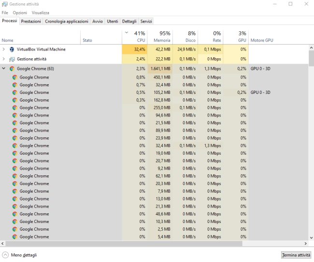Click the sort chevron above the CPU column
The image size is (314, 262).
click(127, 33)
